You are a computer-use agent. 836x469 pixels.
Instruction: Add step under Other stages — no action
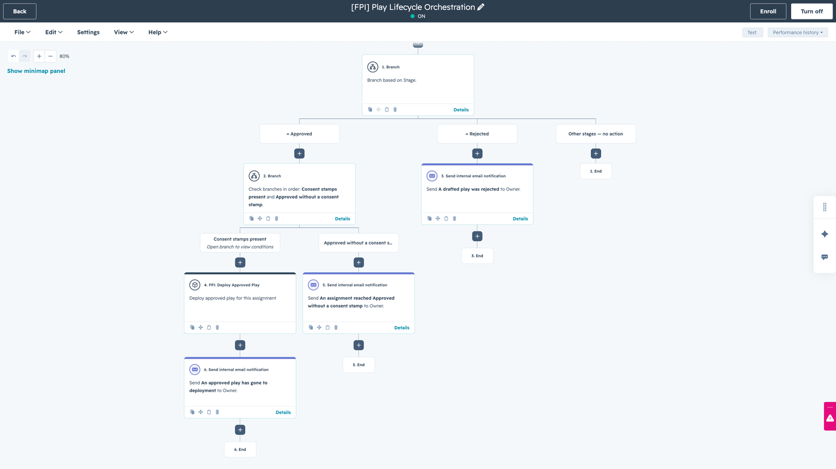point(596,154)
